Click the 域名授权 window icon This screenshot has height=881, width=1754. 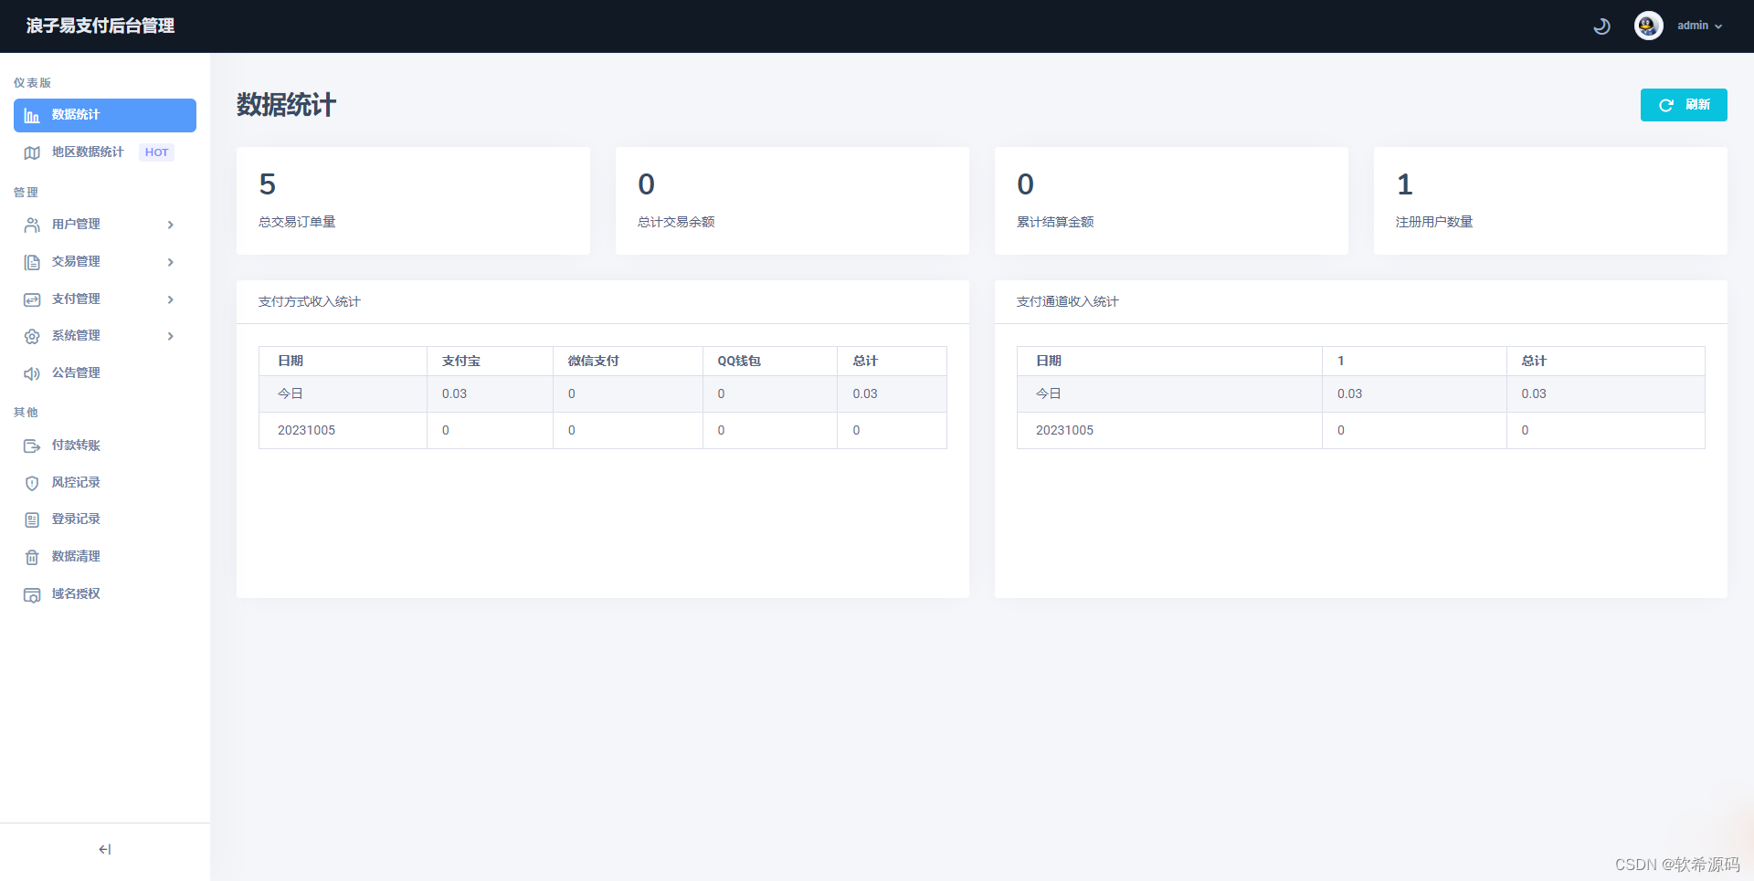(x=32, y=594)
